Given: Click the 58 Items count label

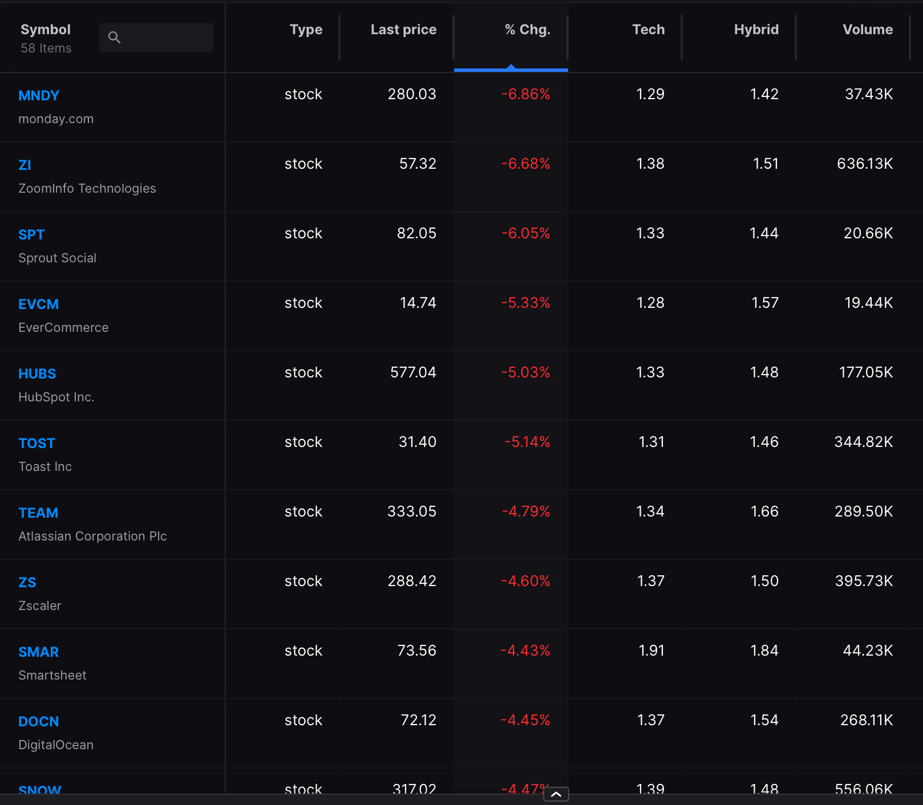Looking at the screenshot, I should pyautogui.click(x=46, y=48).
